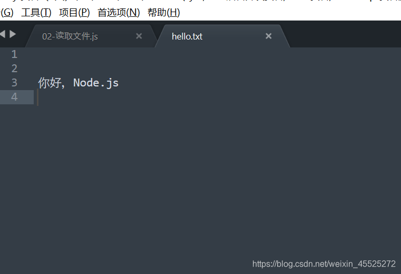Close the 02-读取文件.js tab
This screenshot has width=401, height=274.
point(139,36)
